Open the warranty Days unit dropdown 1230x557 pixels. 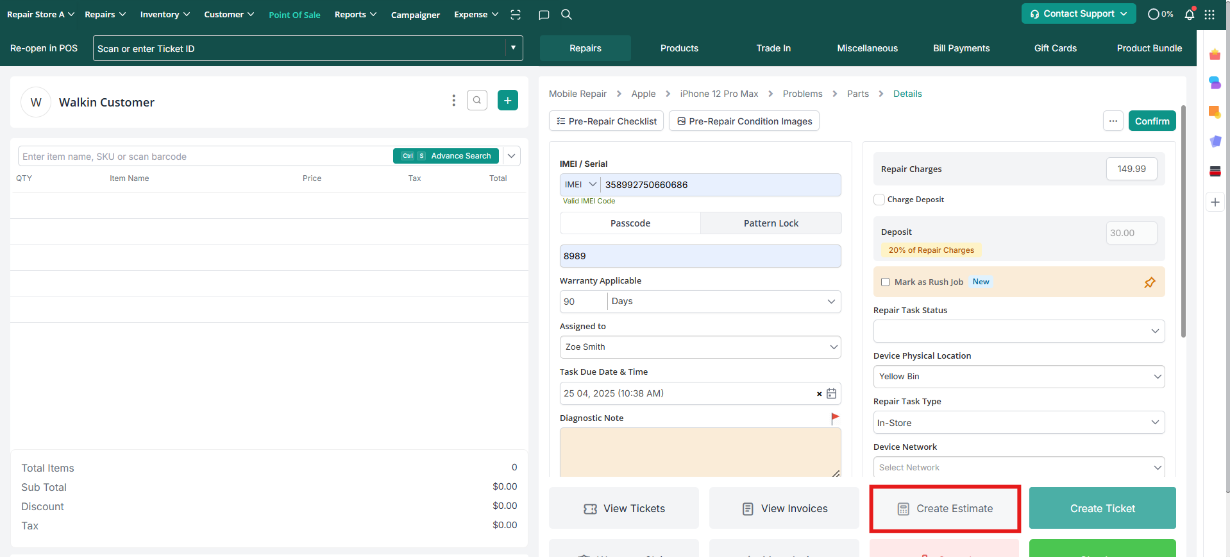[x=724, y=302]
